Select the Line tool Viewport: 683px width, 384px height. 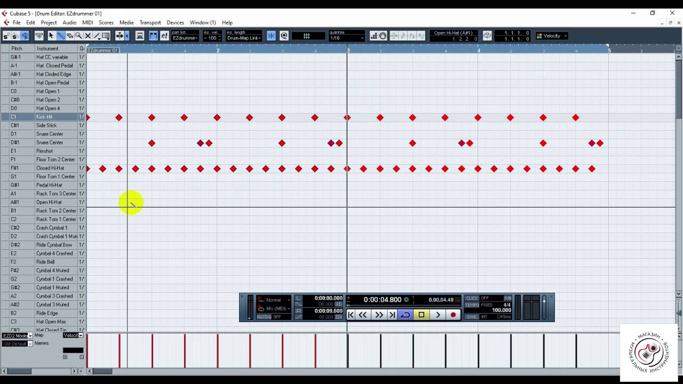[97, 36]
